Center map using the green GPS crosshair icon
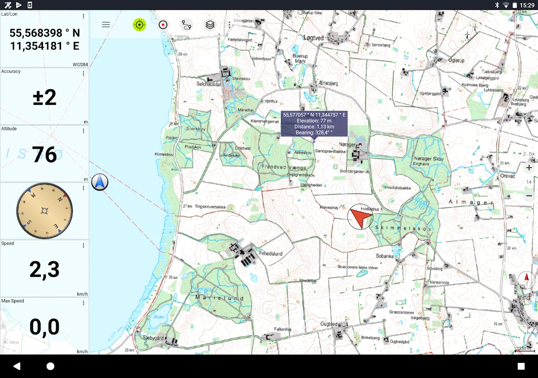The height and width of the screenshot is (378, 538). click(139, 24)
